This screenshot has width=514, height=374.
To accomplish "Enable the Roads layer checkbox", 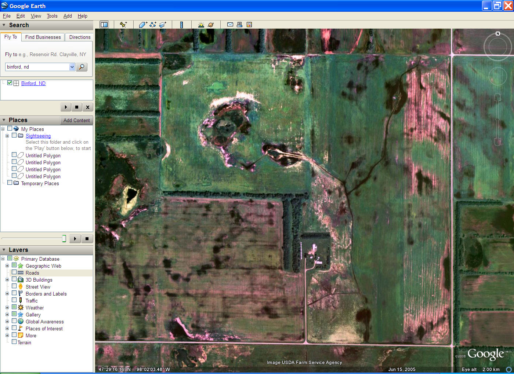I will [14, 272].
